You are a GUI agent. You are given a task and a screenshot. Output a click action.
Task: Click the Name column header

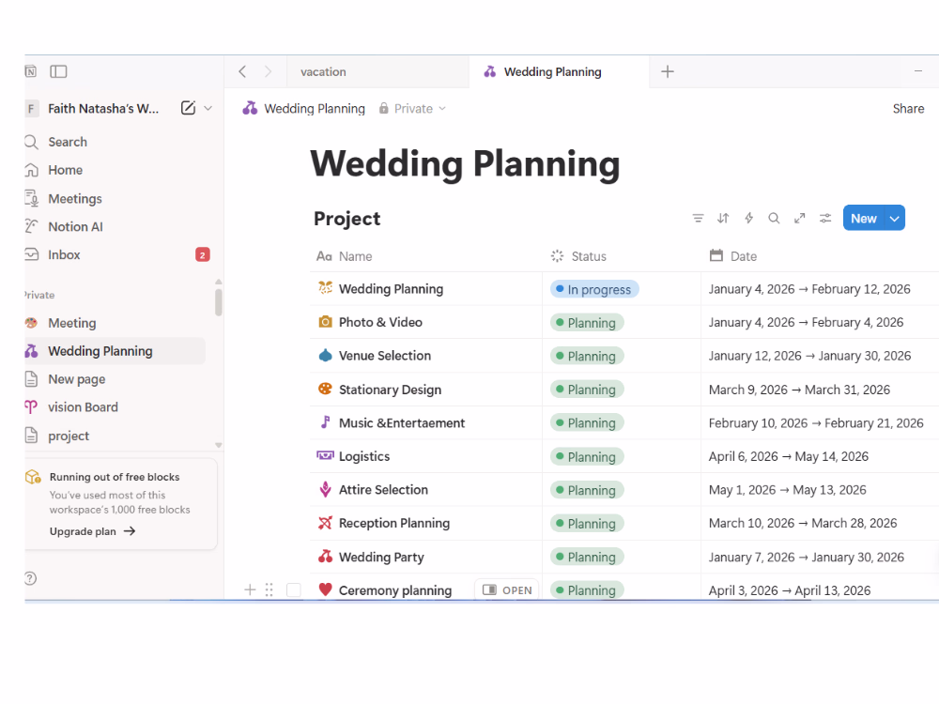coord(425,256)
